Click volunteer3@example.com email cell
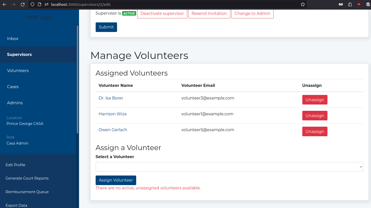Screen dimensions: 371x208 tap(208, 98)
